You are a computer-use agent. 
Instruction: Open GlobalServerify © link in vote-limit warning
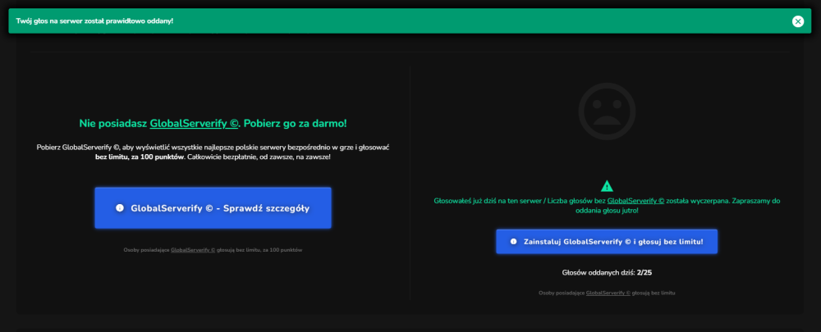pyautogui.click(x=635, y=201)
